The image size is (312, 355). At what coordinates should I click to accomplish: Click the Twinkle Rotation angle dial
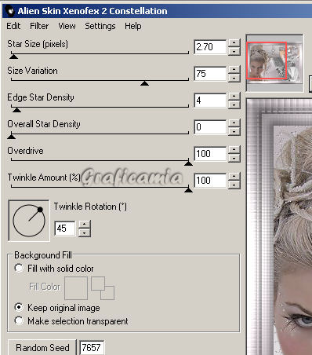29,221
